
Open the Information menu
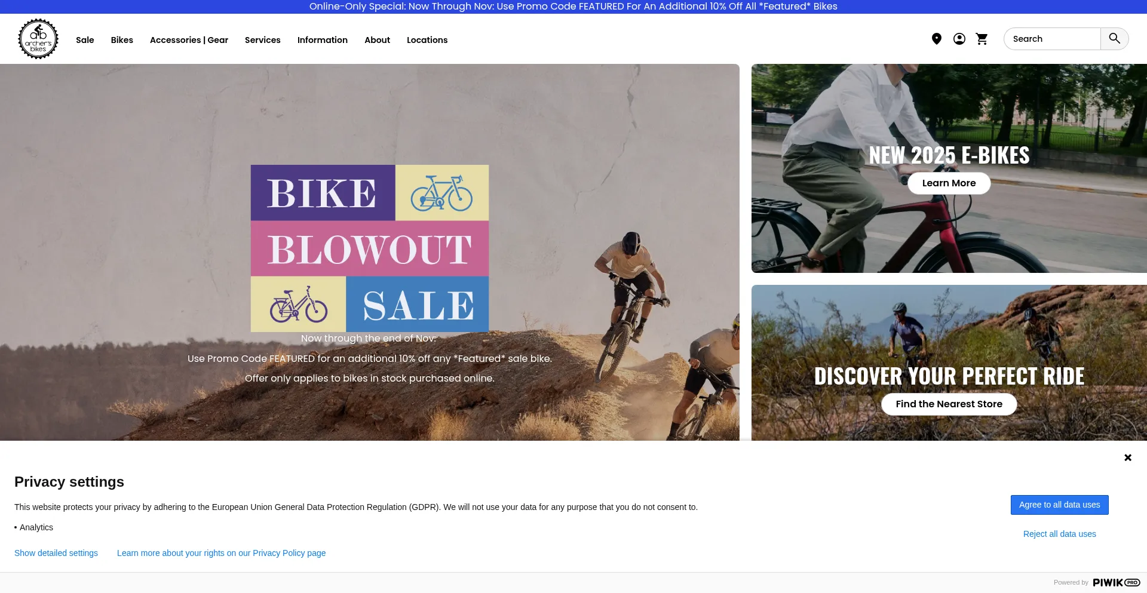pos(323,40)
